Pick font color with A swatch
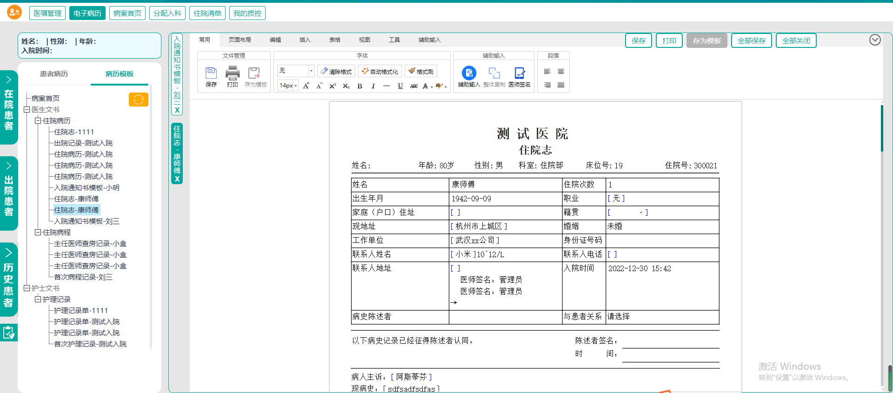This screenshot has width=893, height=393. pyautogui.click(x=425, y=86)
